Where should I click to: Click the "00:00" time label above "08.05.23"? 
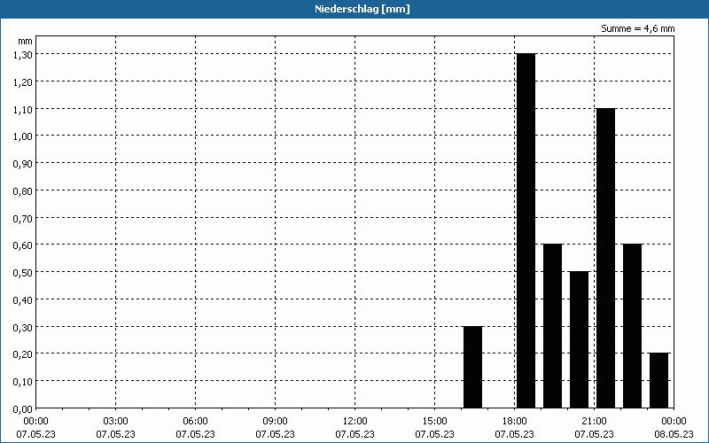674,422
